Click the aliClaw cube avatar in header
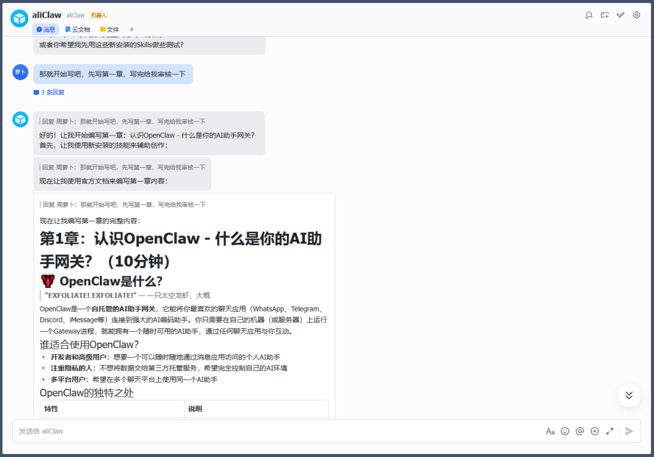Image resolution: width=654 pixels, height=457 pixels. 19,18
